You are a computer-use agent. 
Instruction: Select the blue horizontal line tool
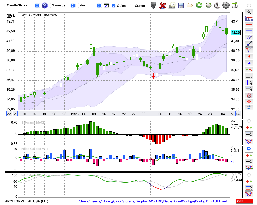click(x=249, y=31)
